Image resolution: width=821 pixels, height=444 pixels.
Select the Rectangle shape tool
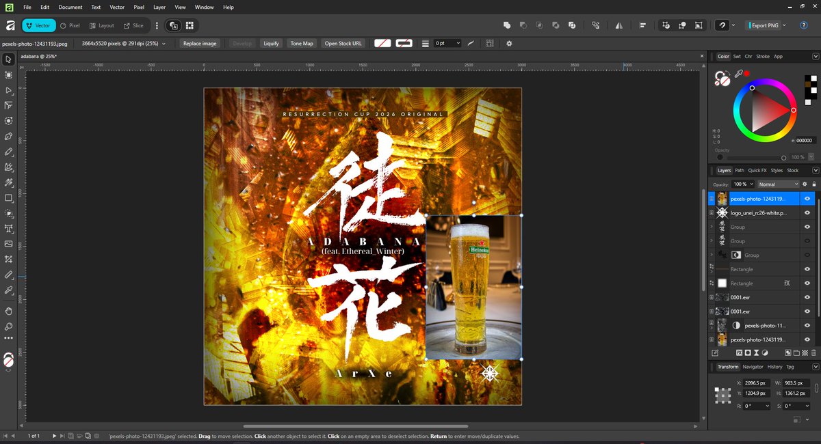coord(9,197)
